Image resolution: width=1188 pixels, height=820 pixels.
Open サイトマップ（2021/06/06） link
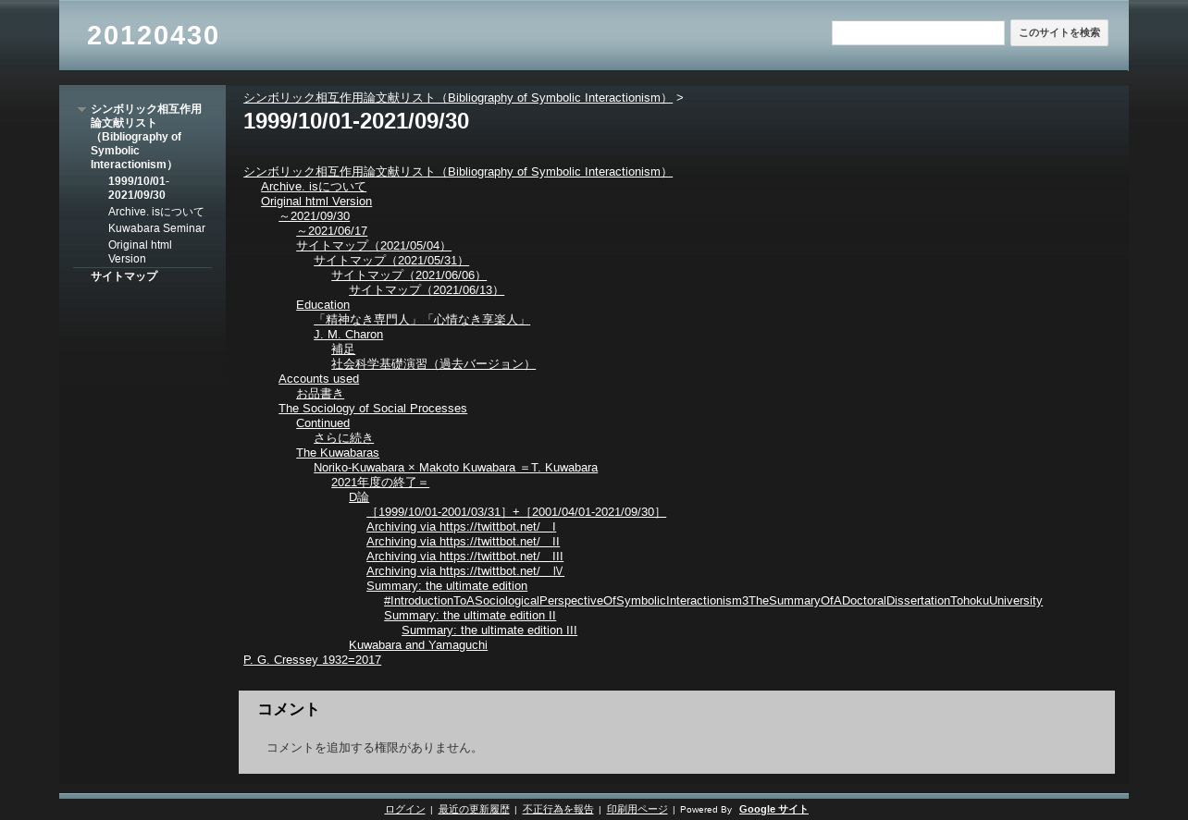pos(409,275)
